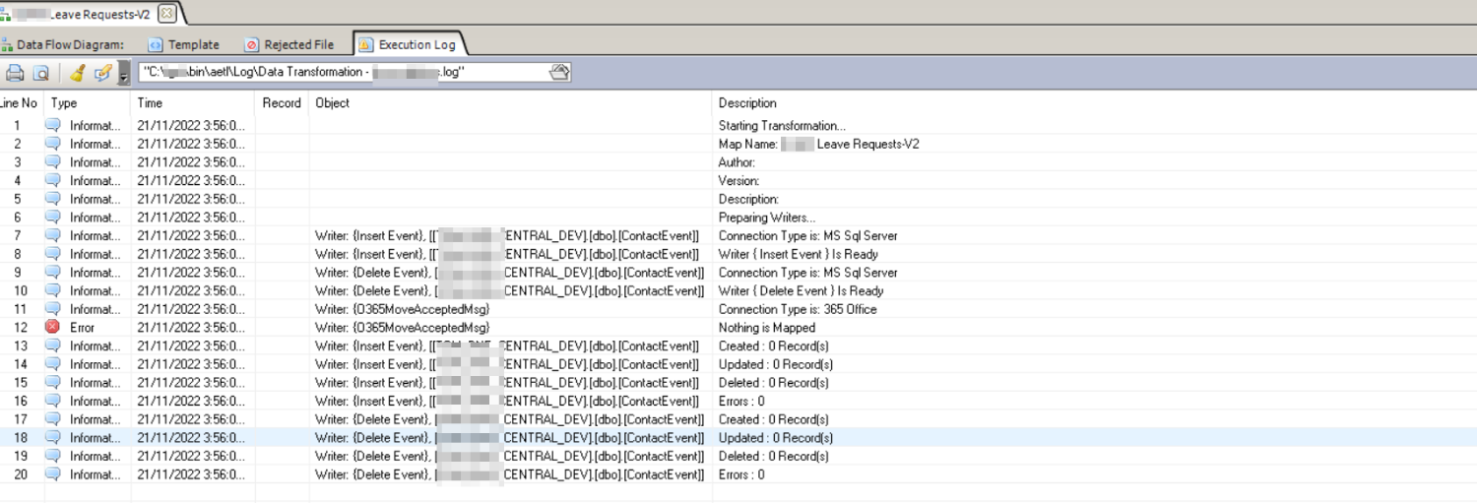Viewport: 1477px width, 503px height.
Task: Click the Print log toolbar icon
Action: pyautogui.click(x=15, y=73)
